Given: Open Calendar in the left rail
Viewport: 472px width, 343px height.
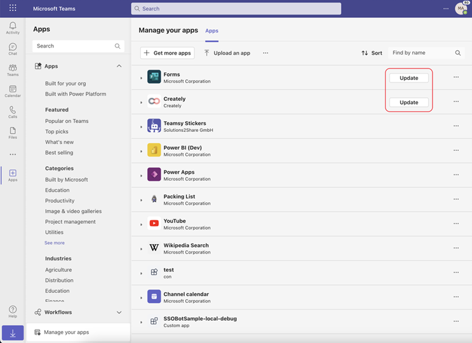Looking at the screenshot, I should point(13,91).
